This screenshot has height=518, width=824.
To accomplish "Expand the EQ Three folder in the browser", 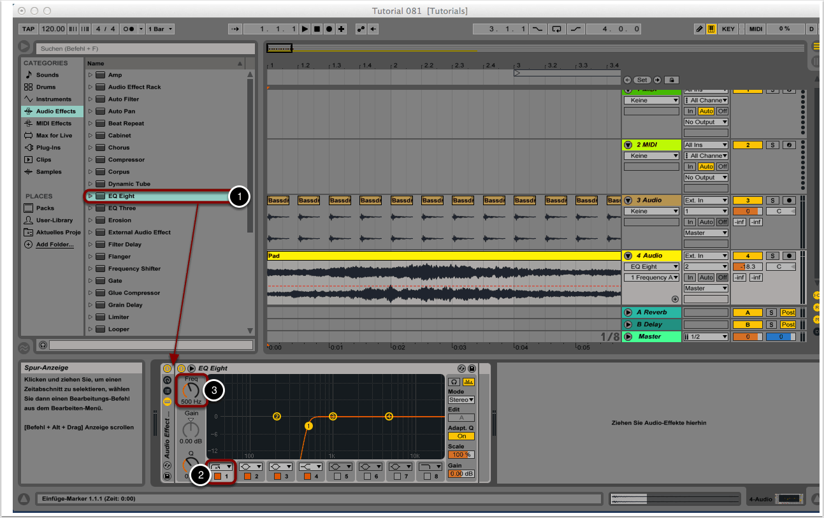I will [x=90, y=208].
